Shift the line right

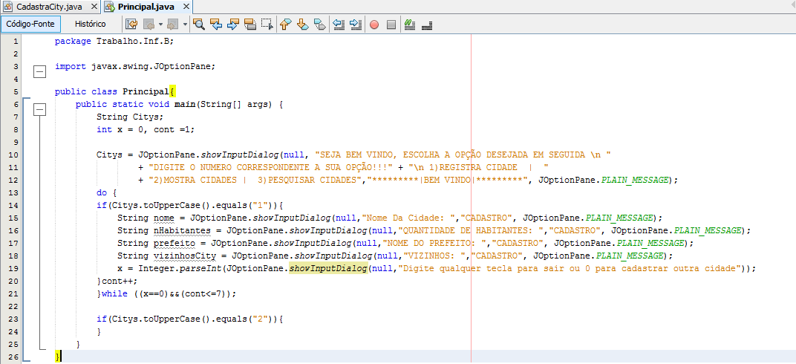pos(356,24)
